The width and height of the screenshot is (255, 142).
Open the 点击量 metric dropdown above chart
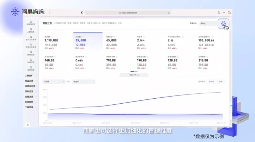(x=54, y=82)
